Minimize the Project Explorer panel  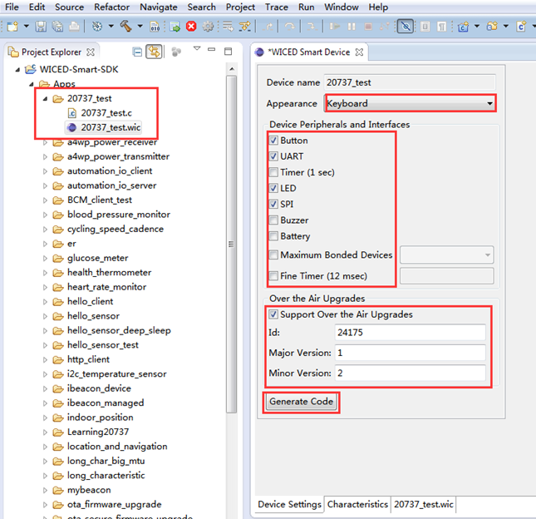[212, 50]
